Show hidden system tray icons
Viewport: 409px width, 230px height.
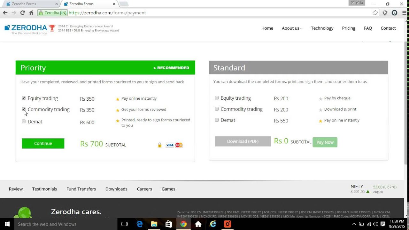coord(355,224)
